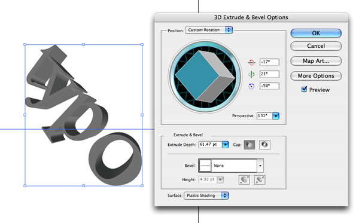This screenshot has width=359, height=223.
Task: Open the Position Custom Rotation dropdown
Action: pos(209,30)
